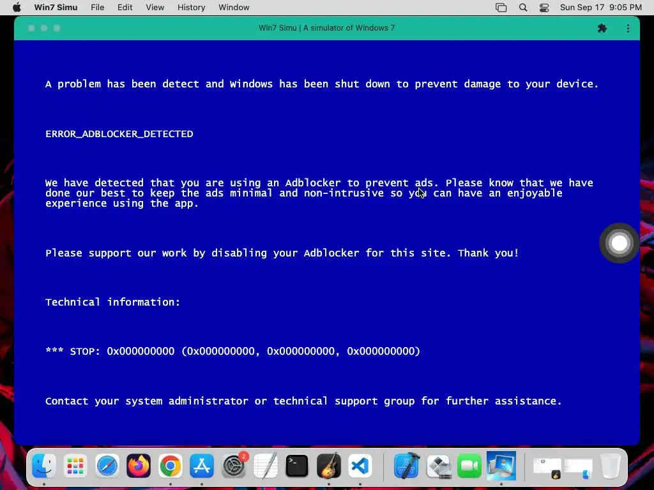Image resolution: width=654 pixels, height=490 pixels.
Task: Click 'Please support our work' message line
Action: click(282, 253)
